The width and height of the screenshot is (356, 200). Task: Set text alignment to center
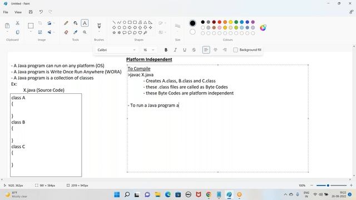[215, 50]
